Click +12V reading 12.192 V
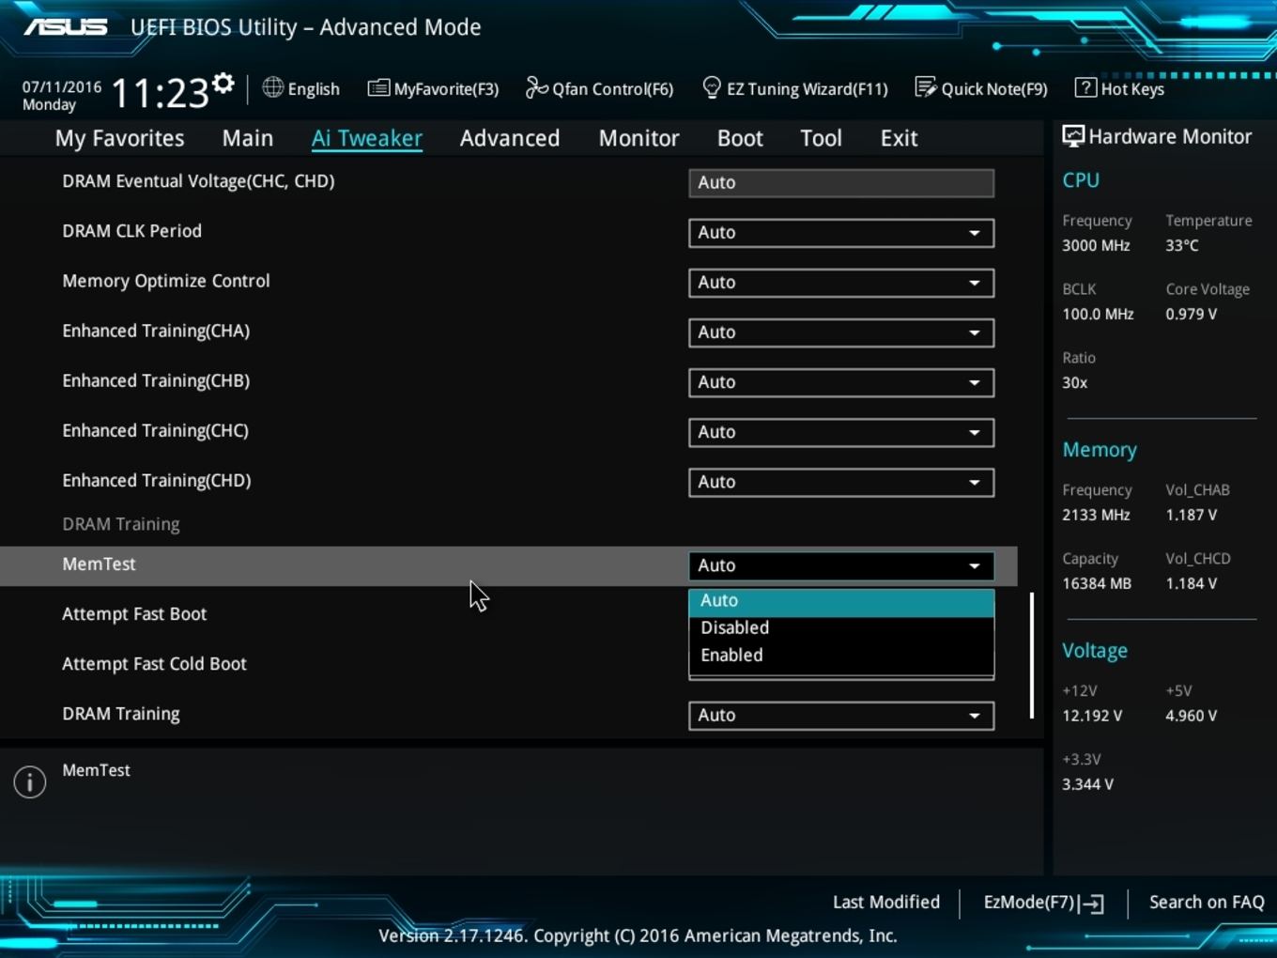The height and width of the screenshot is (958, 1277). [1092, 716]
